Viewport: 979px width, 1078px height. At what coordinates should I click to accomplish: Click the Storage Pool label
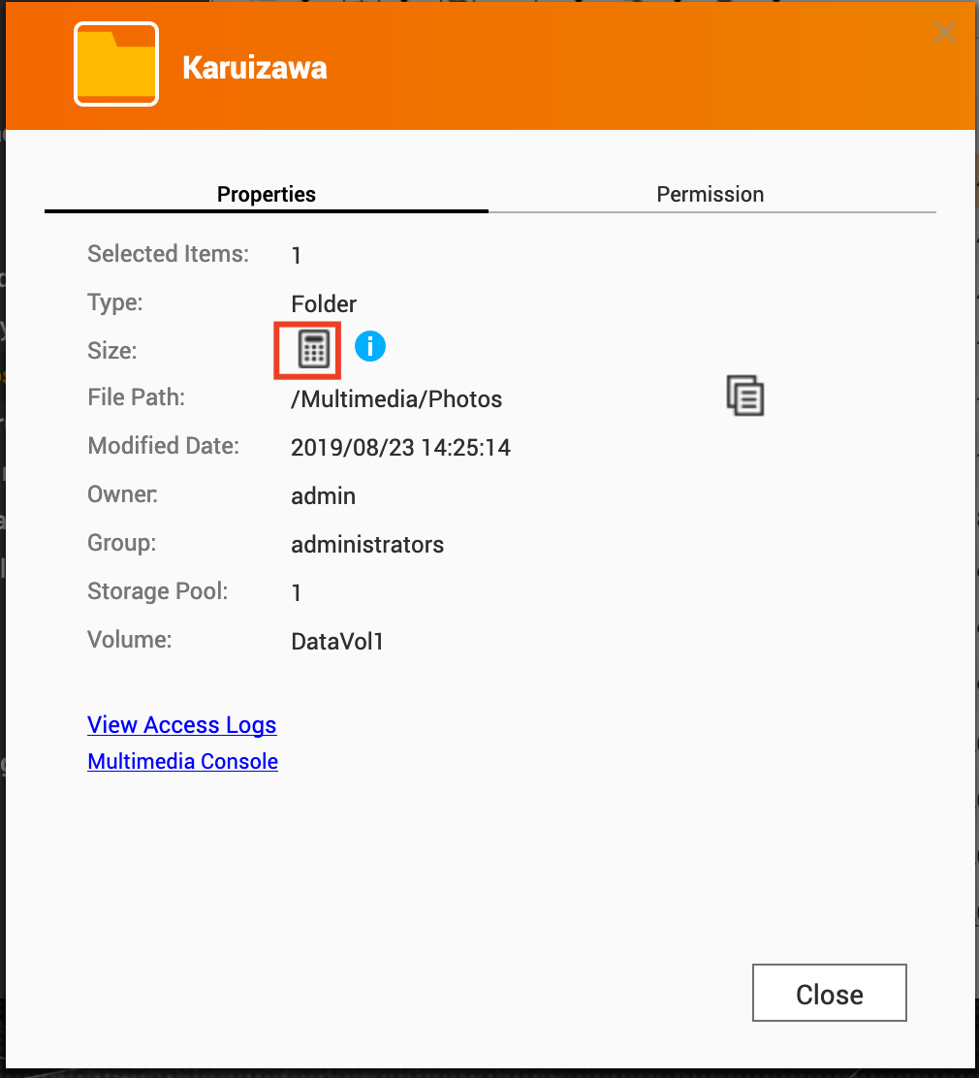tap(158, 591)
